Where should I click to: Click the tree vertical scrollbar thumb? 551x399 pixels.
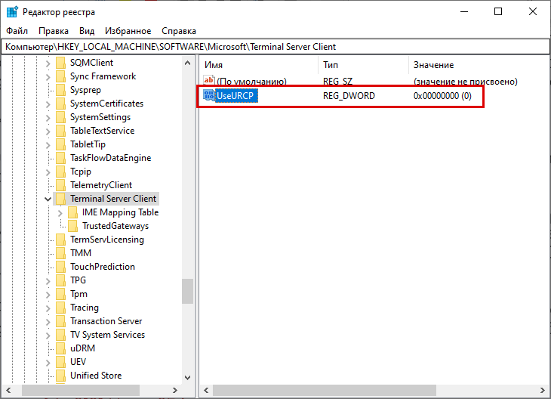click(188, 291)
